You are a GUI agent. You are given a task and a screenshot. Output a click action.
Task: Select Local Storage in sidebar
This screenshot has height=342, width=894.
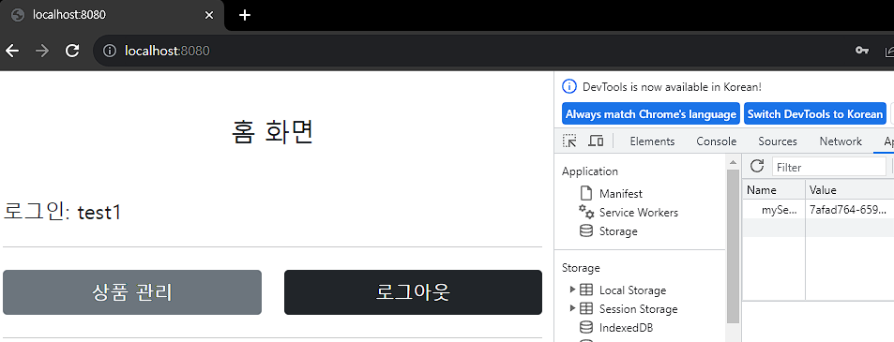tap(632, 290)
